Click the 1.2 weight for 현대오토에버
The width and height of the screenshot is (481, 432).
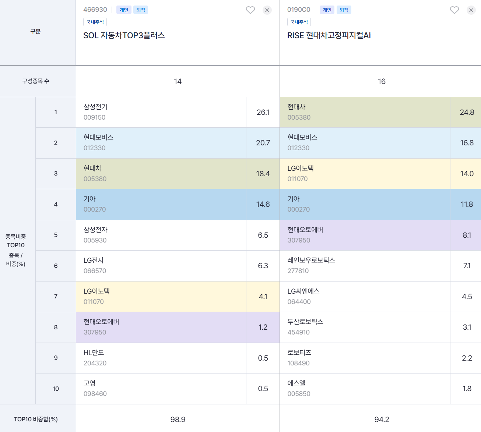click(263, 327)
